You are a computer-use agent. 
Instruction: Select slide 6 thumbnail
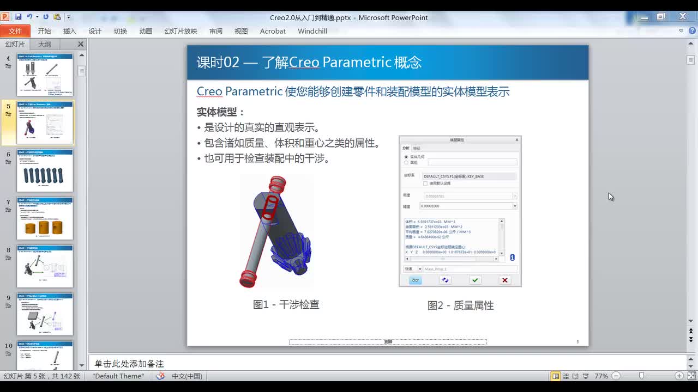coord(45,170)
